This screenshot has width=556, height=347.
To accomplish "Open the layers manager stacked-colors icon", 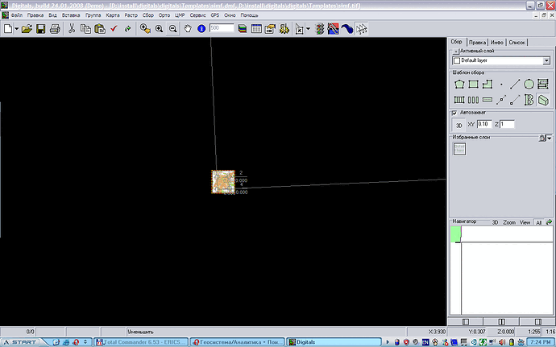I will [243, 29].
